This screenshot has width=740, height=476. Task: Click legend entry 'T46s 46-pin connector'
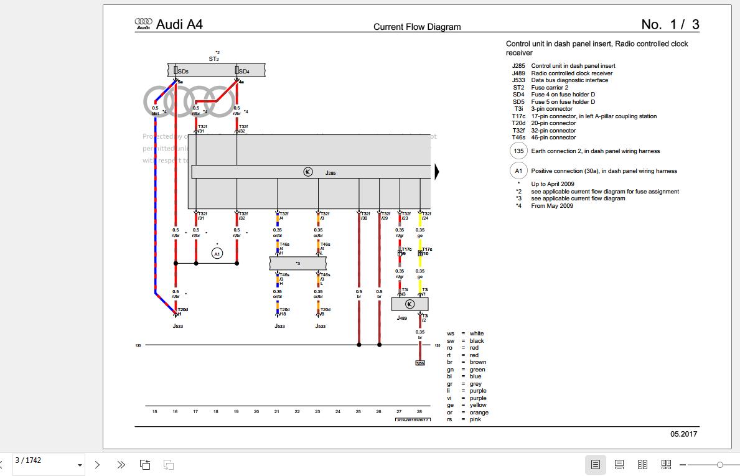click(x=544, y=138)
